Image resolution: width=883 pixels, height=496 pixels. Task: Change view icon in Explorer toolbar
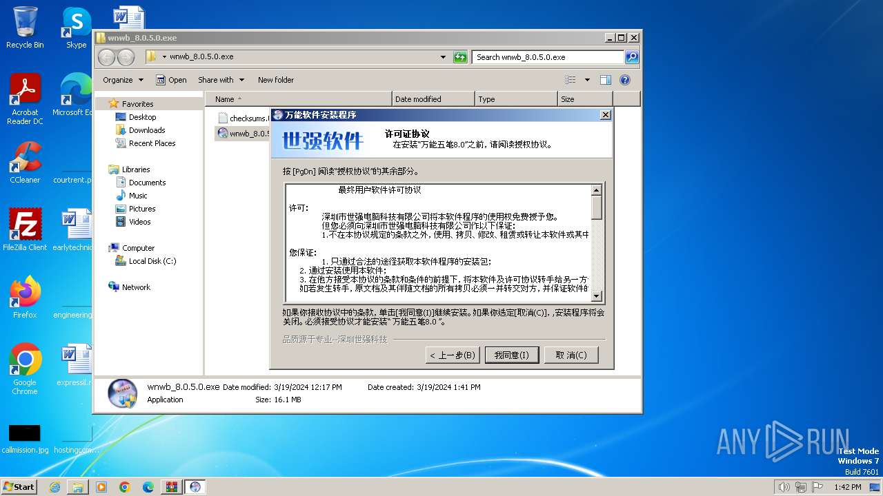point(571,80)
